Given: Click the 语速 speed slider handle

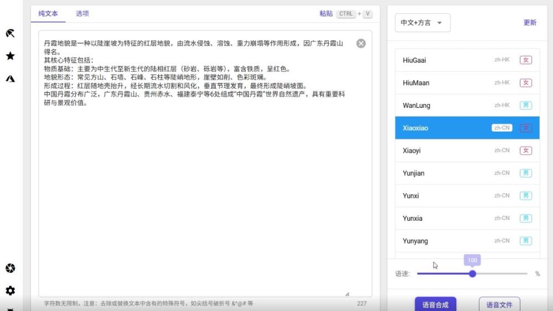Looking at the screenshot, I should tap(472, 273).
